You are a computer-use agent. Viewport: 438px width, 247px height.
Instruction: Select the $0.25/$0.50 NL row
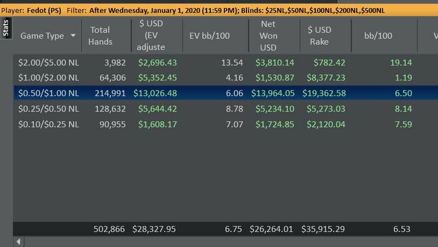click(226, 109)
